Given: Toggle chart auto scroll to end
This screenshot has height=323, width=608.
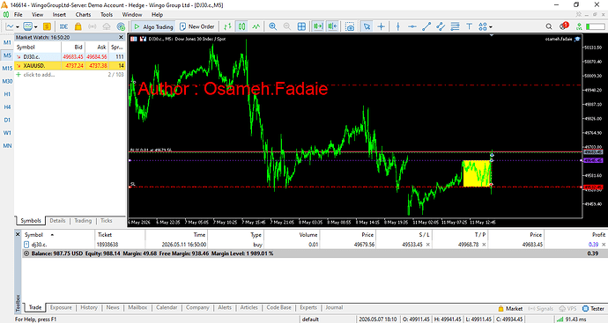Looking at the screenshot, I should click(x=318, y=26).
